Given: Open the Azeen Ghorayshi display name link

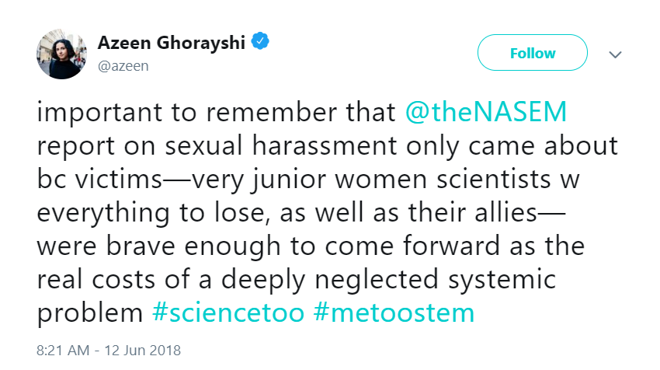Looking at the screenshot, I should [x=172, y=43].
